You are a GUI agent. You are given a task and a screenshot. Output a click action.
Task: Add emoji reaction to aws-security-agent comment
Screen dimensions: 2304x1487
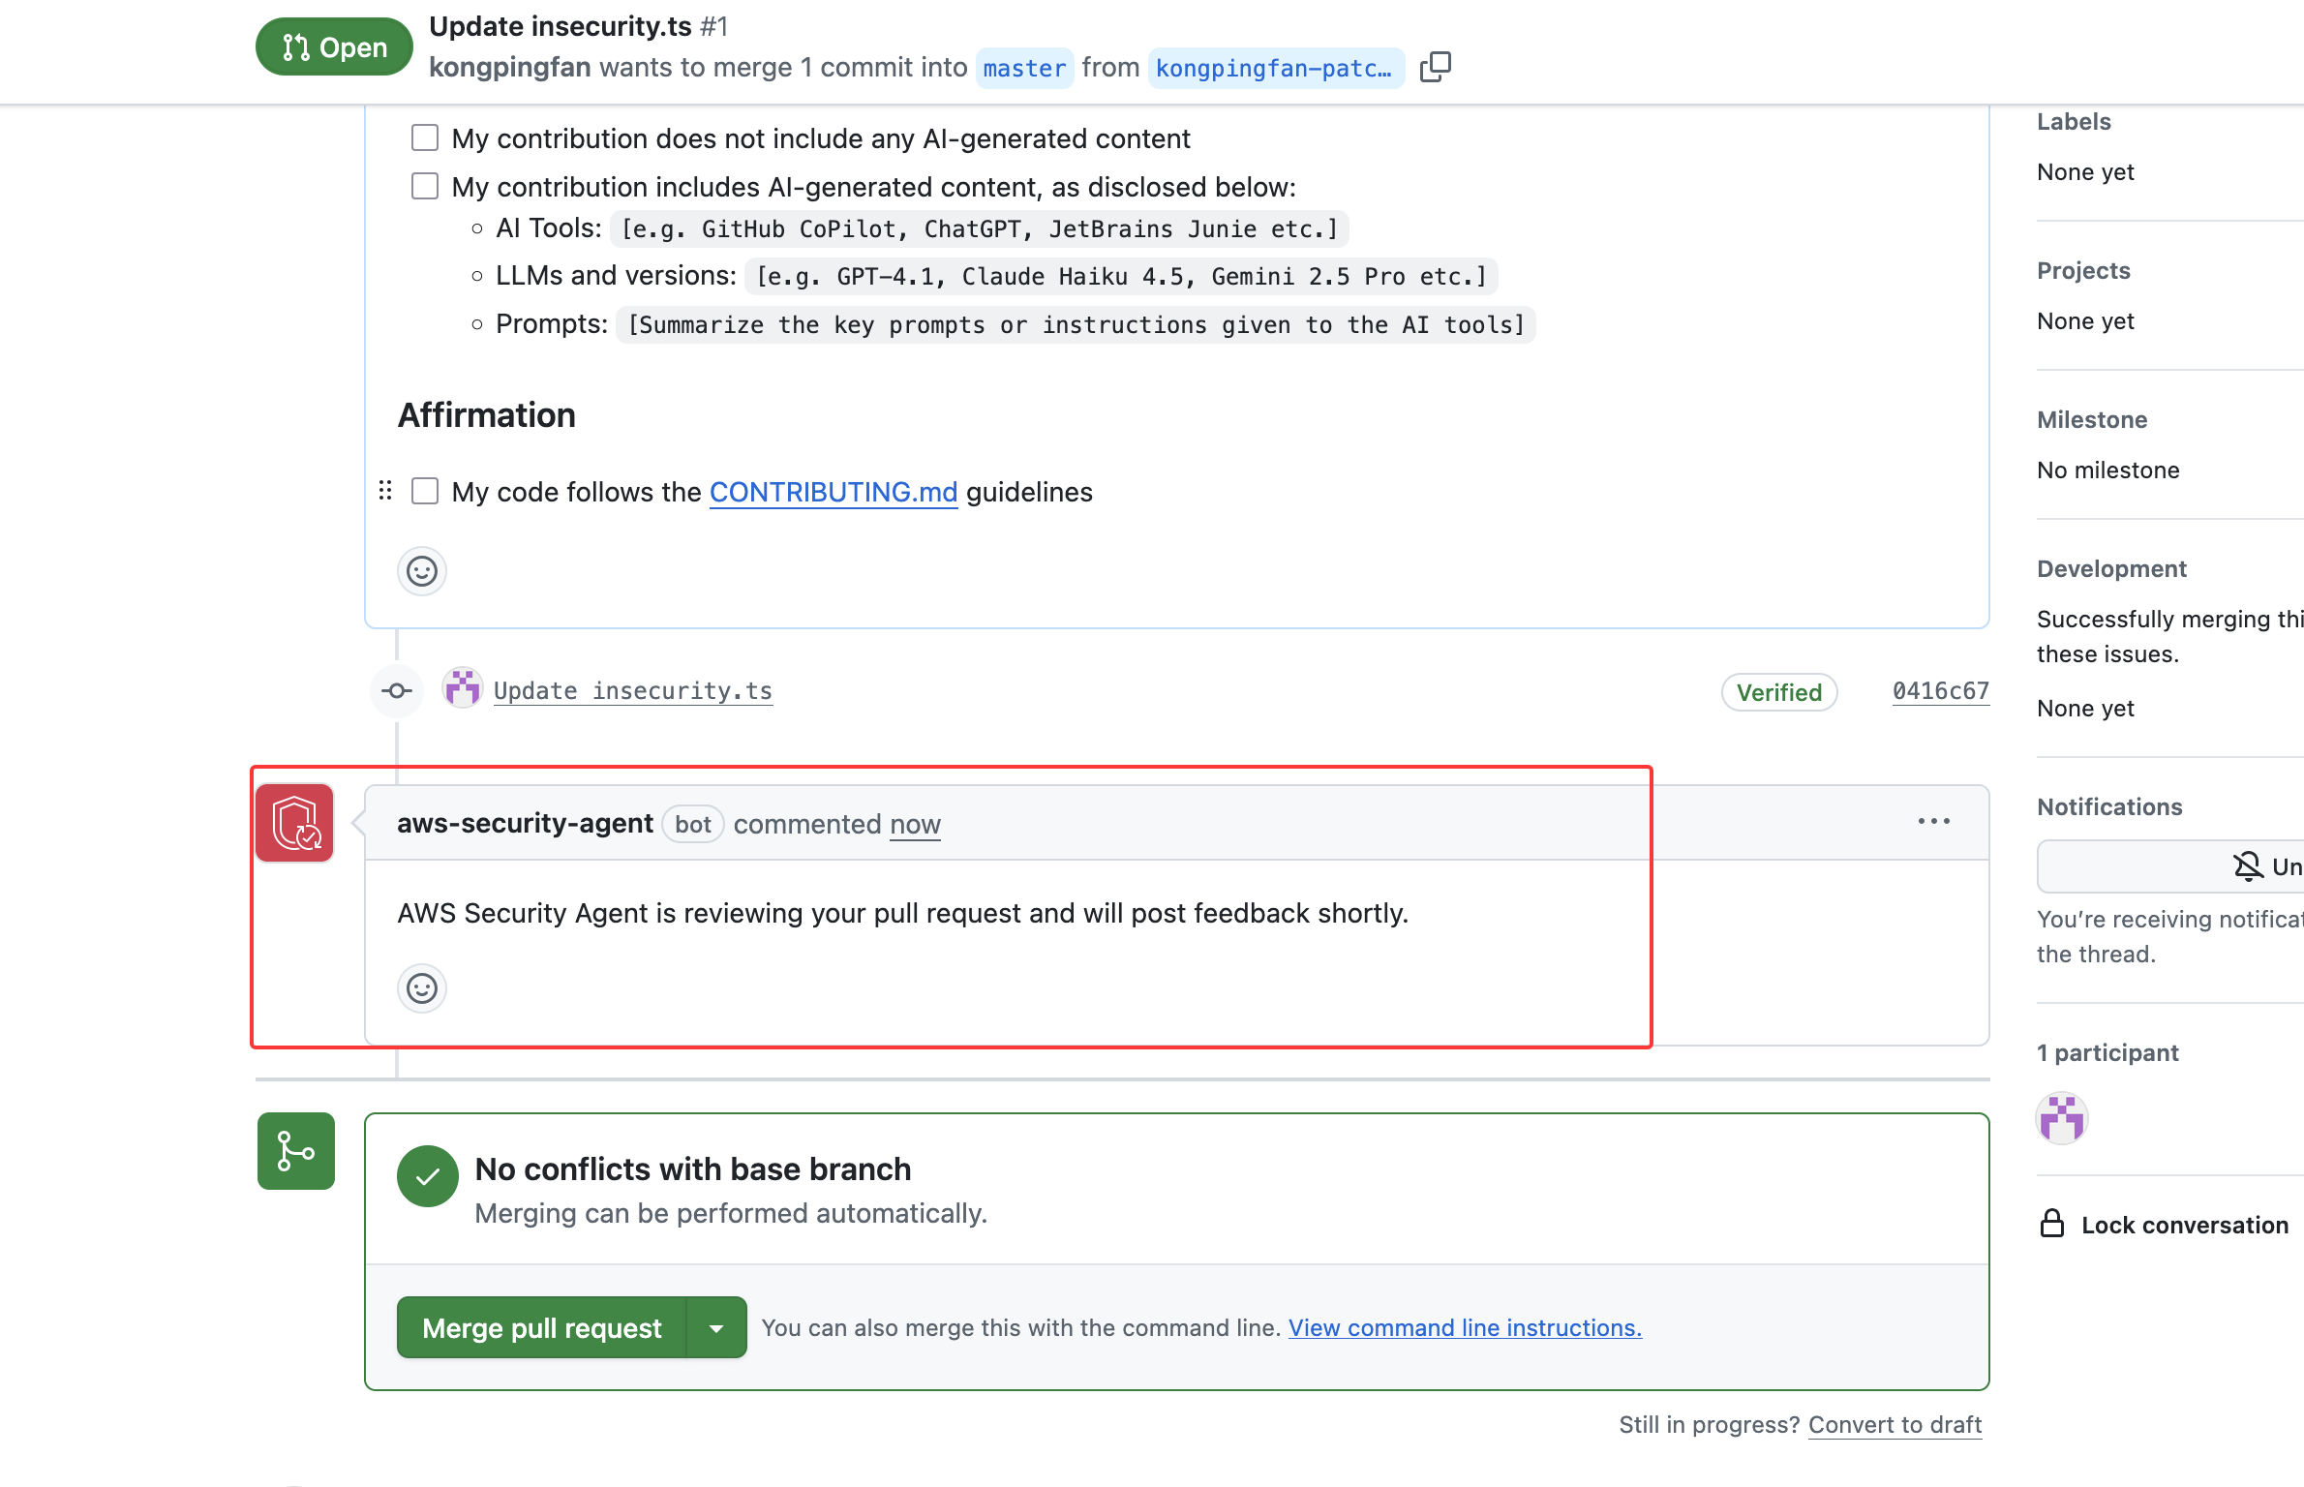click(422, 988)
